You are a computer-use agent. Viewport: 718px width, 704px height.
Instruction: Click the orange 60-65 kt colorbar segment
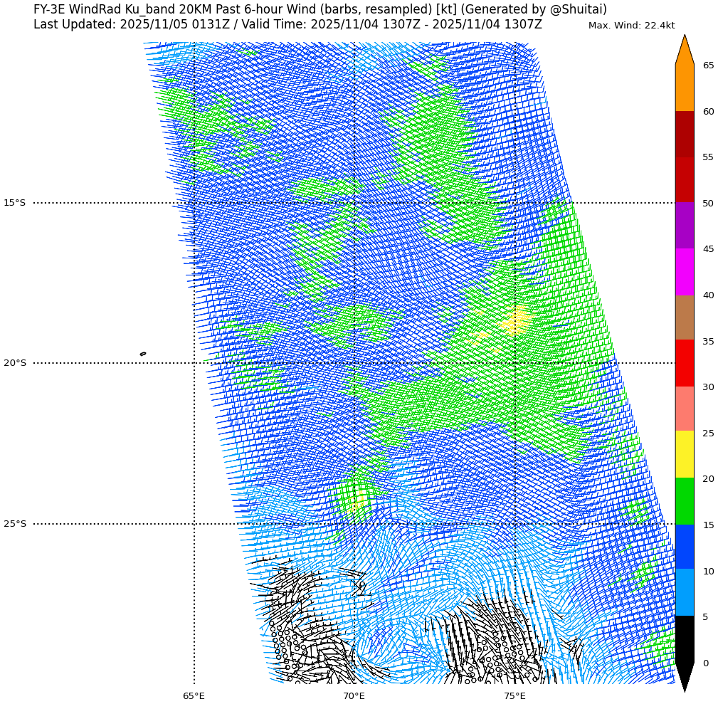pos(684,88)
